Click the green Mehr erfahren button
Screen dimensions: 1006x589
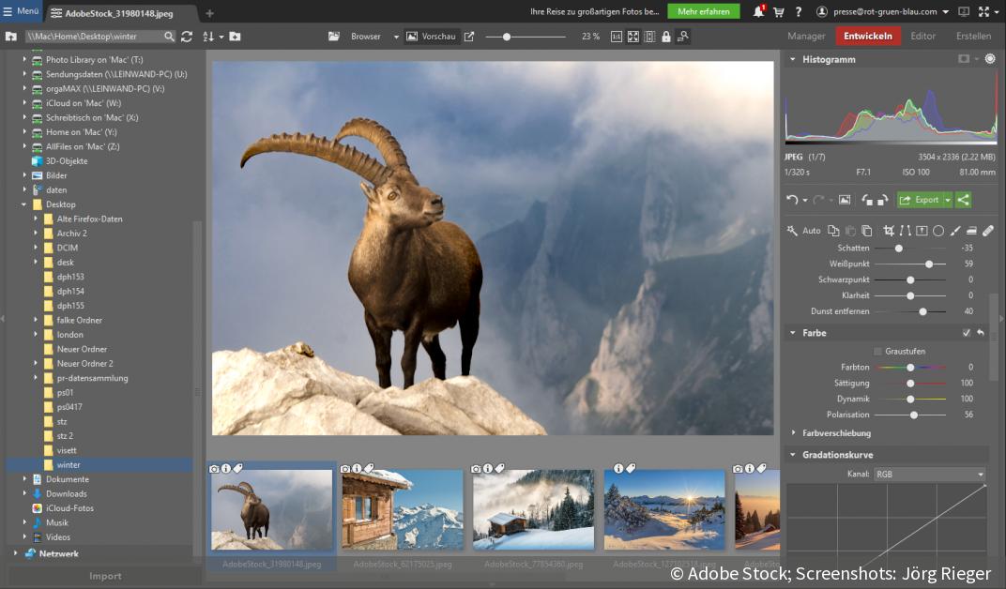(x=703, y=11)
